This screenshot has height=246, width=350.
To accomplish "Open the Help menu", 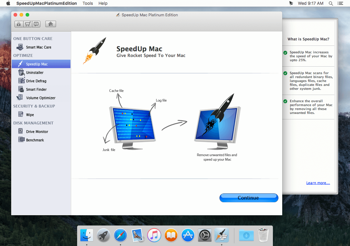I will coord(103,3).
